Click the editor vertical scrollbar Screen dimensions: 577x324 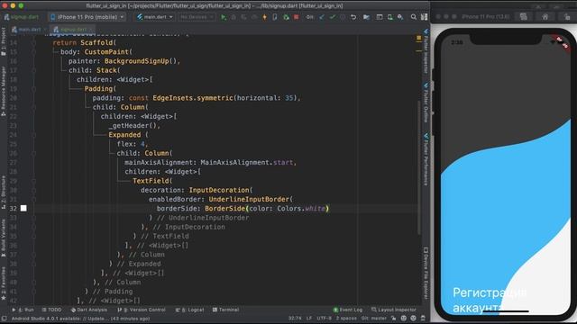(x=418, y=167)
